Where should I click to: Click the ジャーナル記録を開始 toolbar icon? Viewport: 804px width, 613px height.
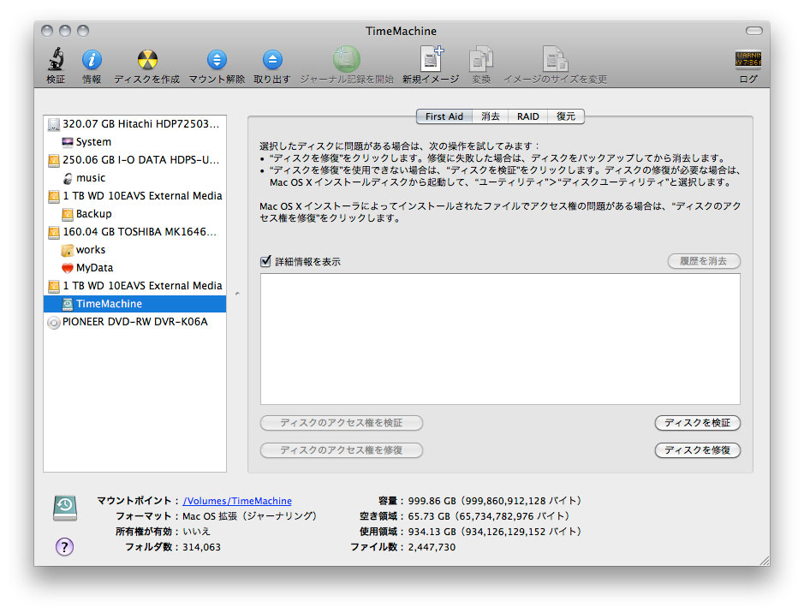click(347, 59)
